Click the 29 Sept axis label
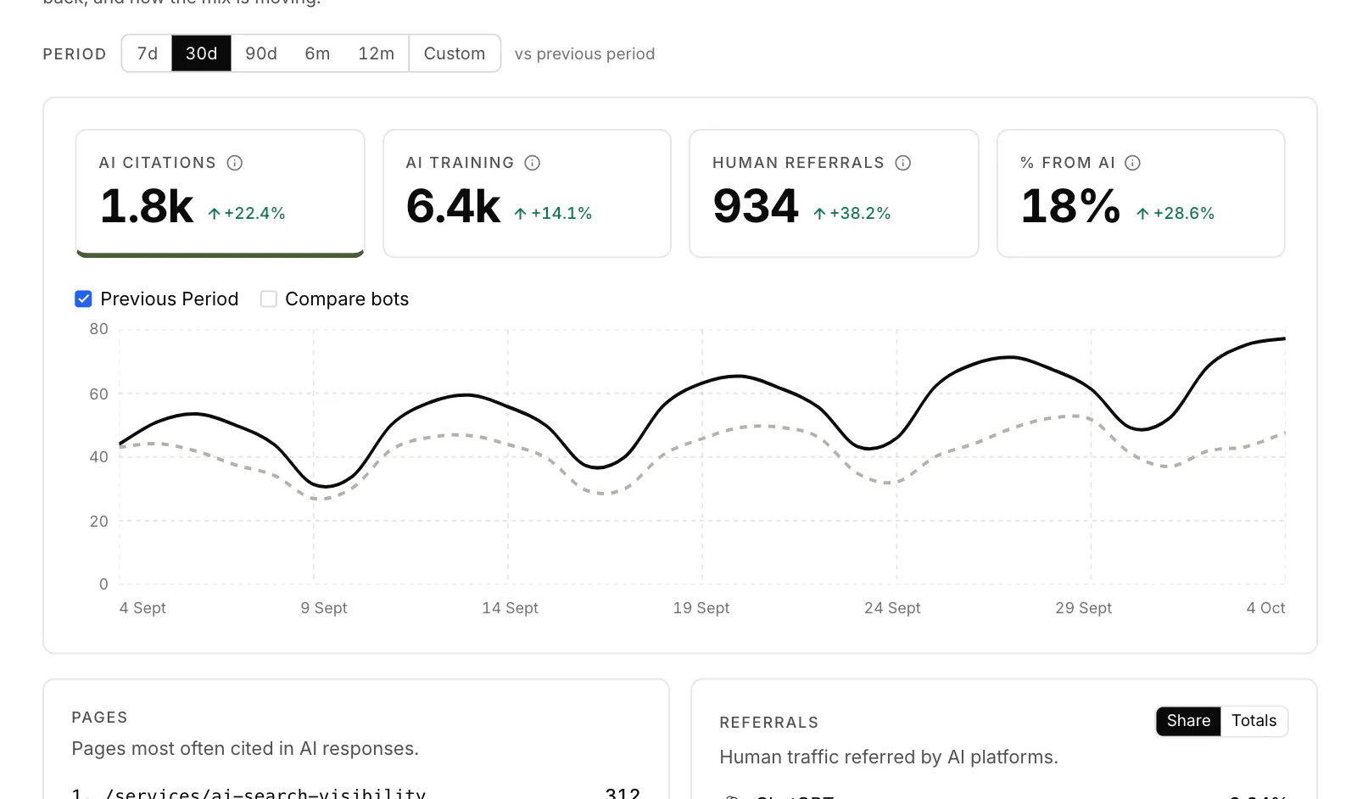Viewport: 1357px width, 799px height. 1083,608
